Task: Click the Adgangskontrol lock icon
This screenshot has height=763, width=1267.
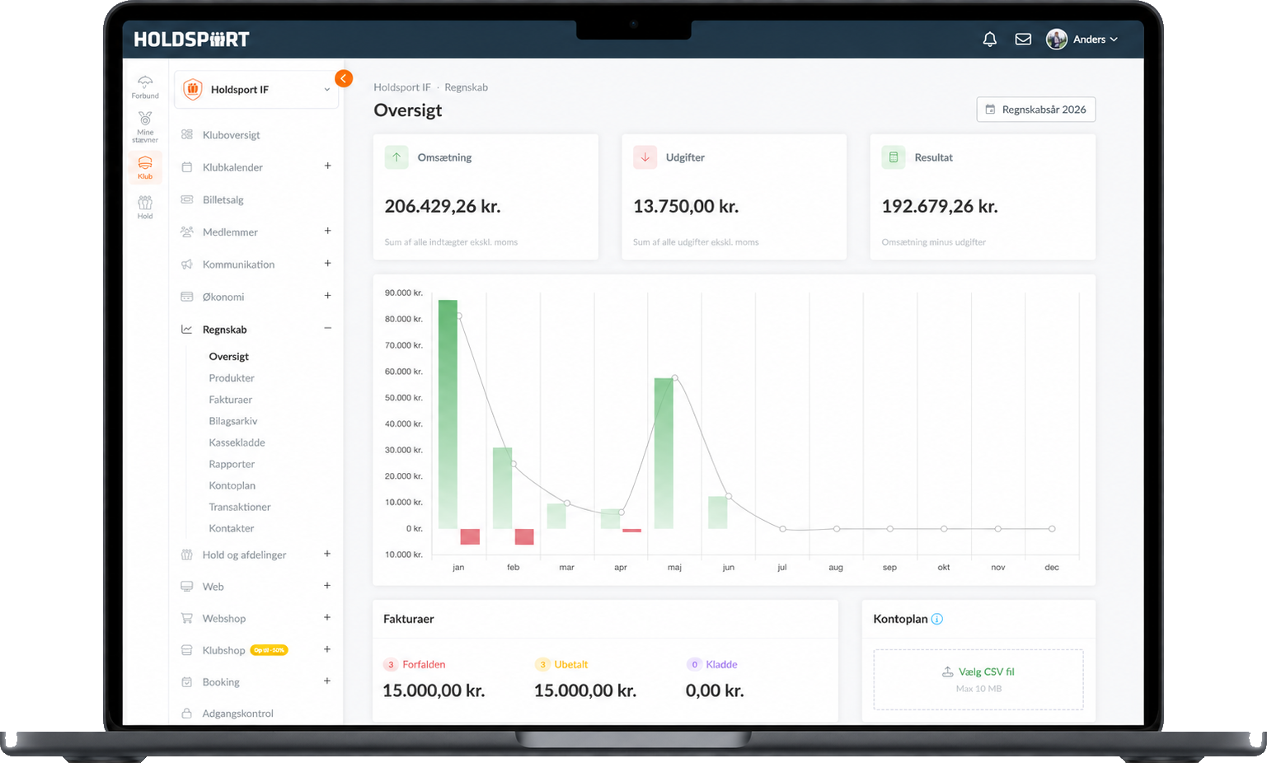Action: [x=187, y=714]
